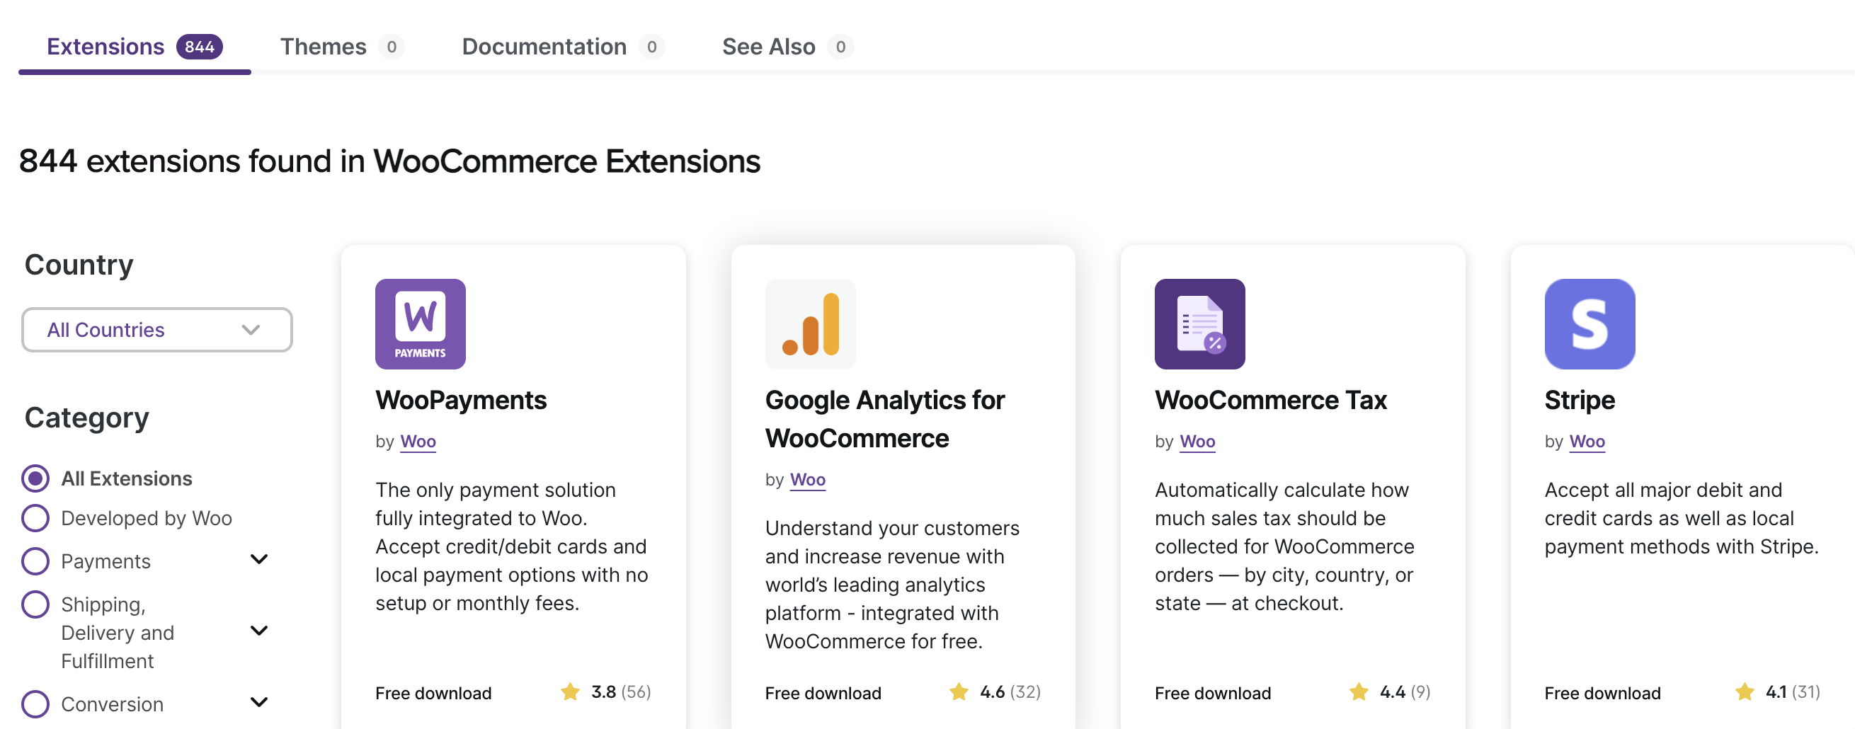Click the WooCommerce Tax document icon
Viewport: 1855px width, 729px height.
point(1199,324)
